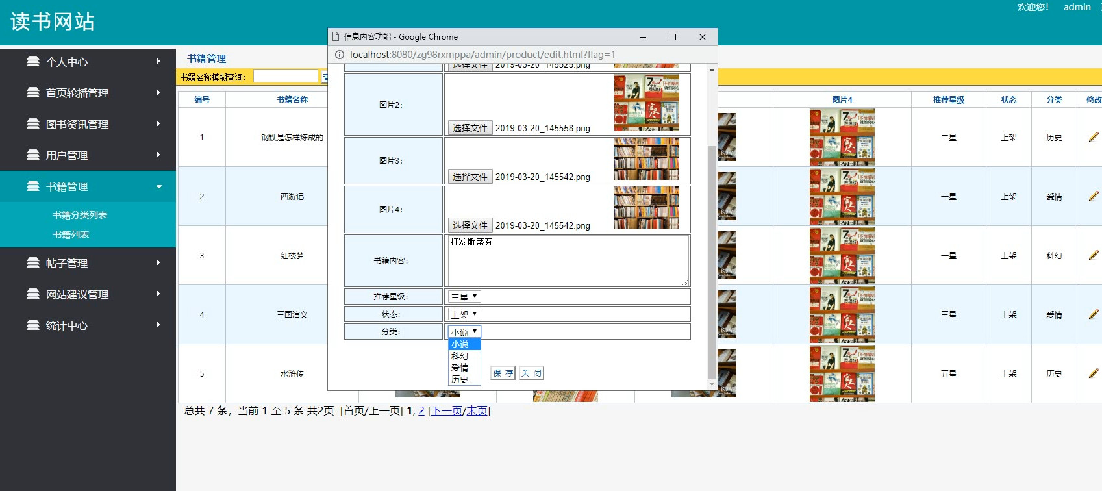Screen dimensions: 1102x491
Task: Click the 书籍名称 column header
Action: click(x=292, y=99)
